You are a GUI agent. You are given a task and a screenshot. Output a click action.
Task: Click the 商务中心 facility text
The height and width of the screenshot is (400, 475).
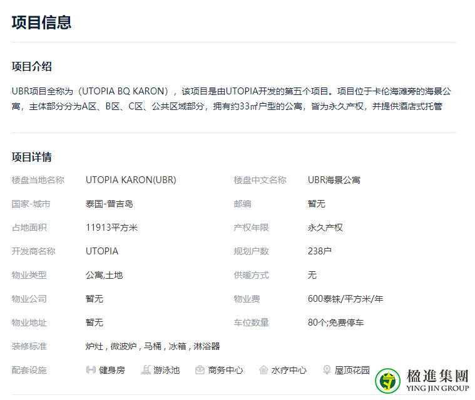tap(225, 370)
